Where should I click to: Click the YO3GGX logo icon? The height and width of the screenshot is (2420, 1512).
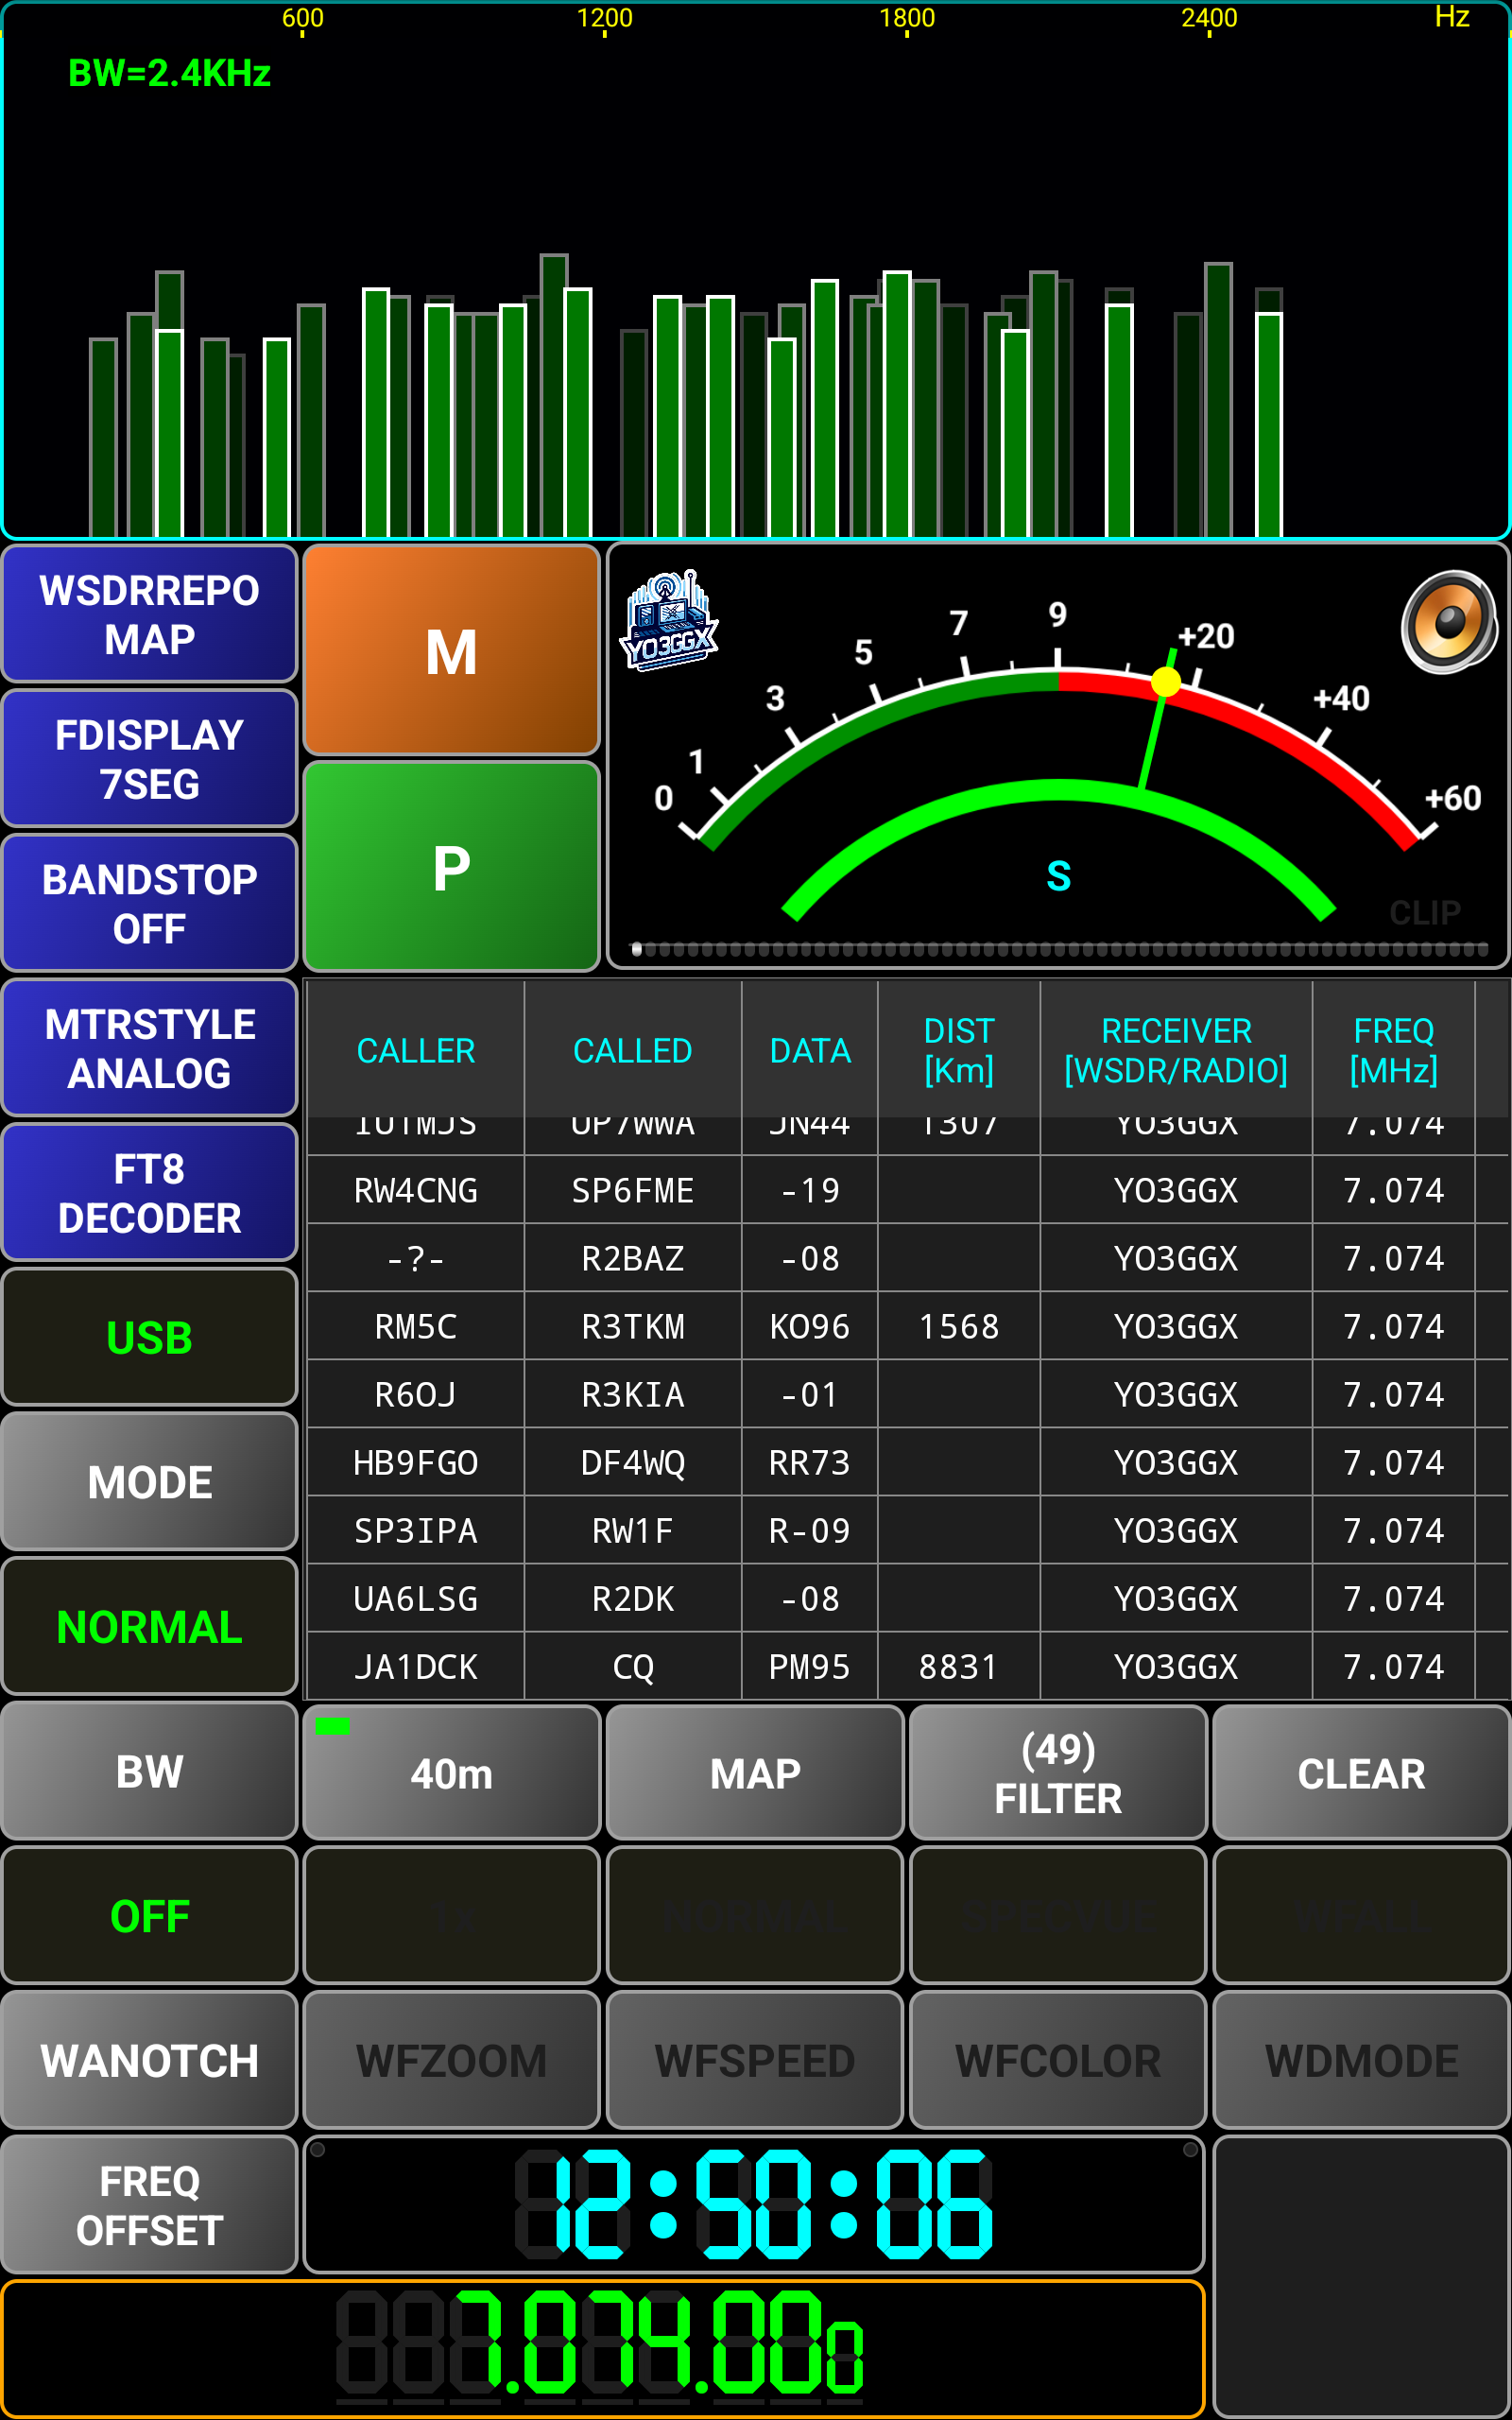669,621
